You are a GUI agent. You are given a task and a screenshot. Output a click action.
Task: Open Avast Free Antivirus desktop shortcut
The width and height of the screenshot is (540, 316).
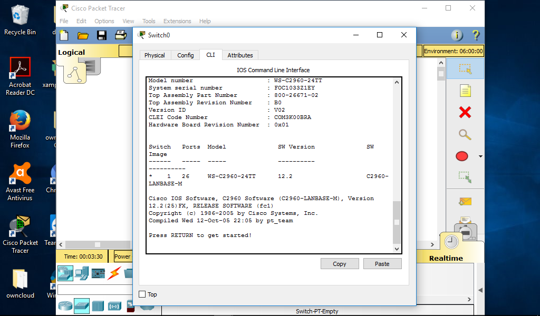(x=20, y=182)
